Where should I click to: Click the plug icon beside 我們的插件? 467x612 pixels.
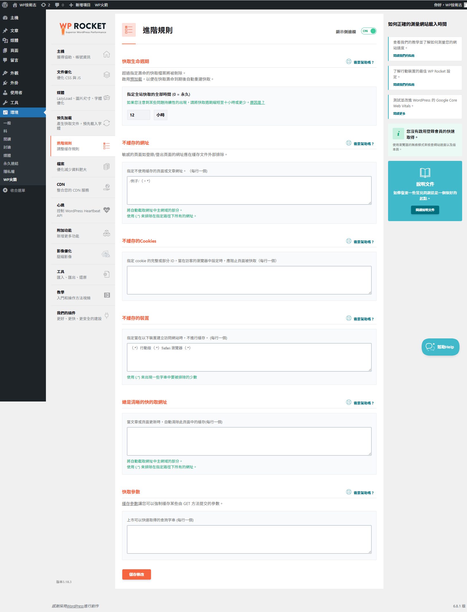(x=106, y=316)
